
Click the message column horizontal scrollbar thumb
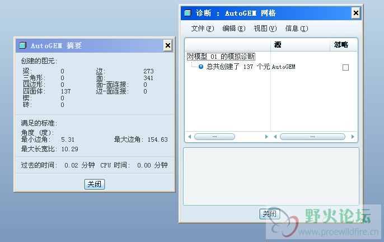214,137
